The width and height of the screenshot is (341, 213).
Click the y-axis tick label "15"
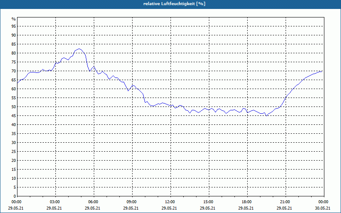point(14,169)
